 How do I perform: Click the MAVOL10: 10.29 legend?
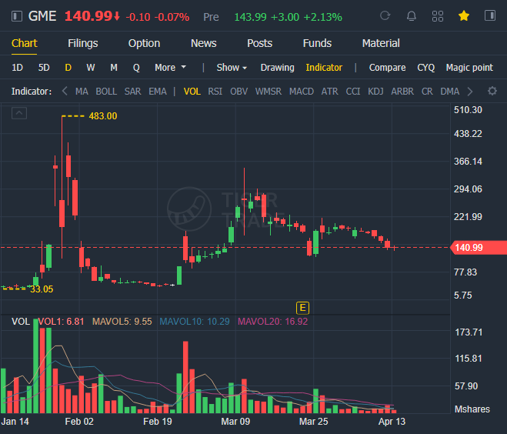pyautogui.click(x=195, y=322)
